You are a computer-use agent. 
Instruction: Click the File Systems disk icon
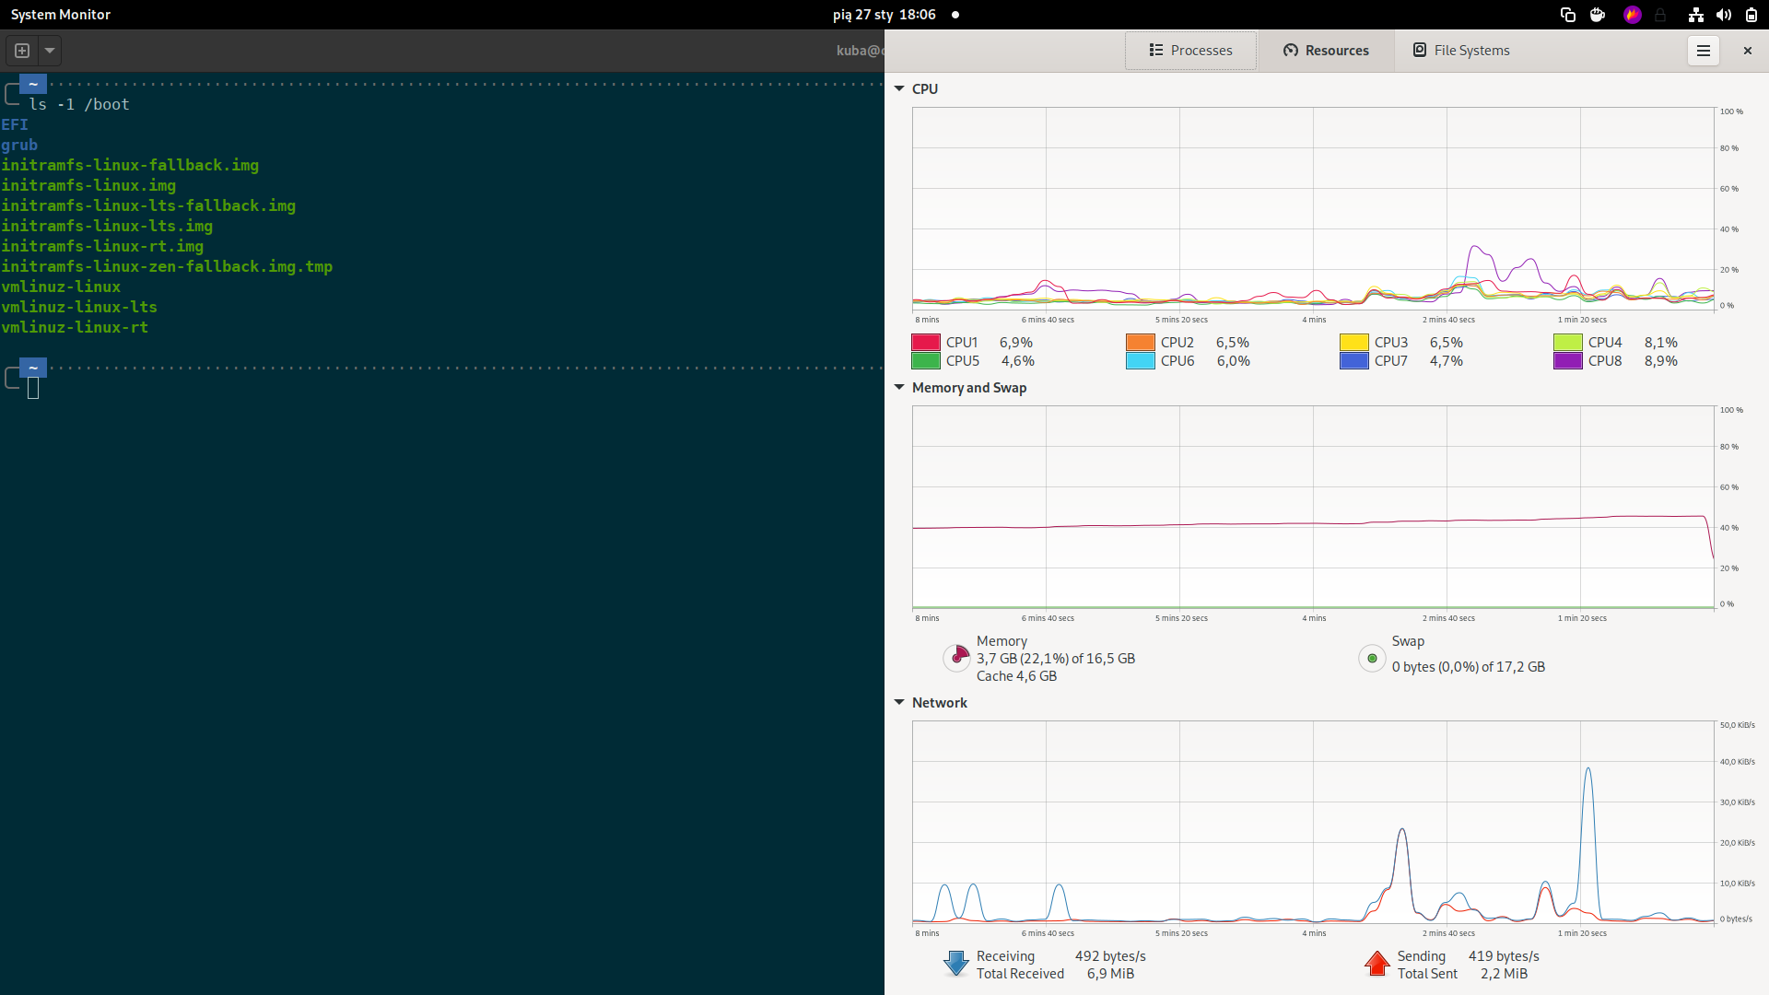click(1419, 50)
